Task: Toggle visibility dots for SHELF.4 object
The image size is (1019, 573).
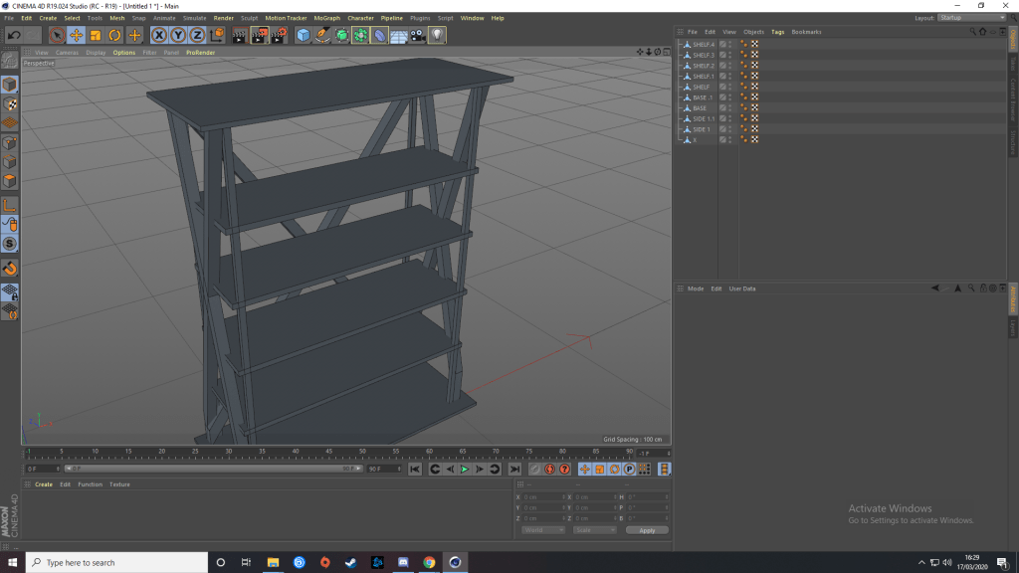Action: [x=730, y=45]
